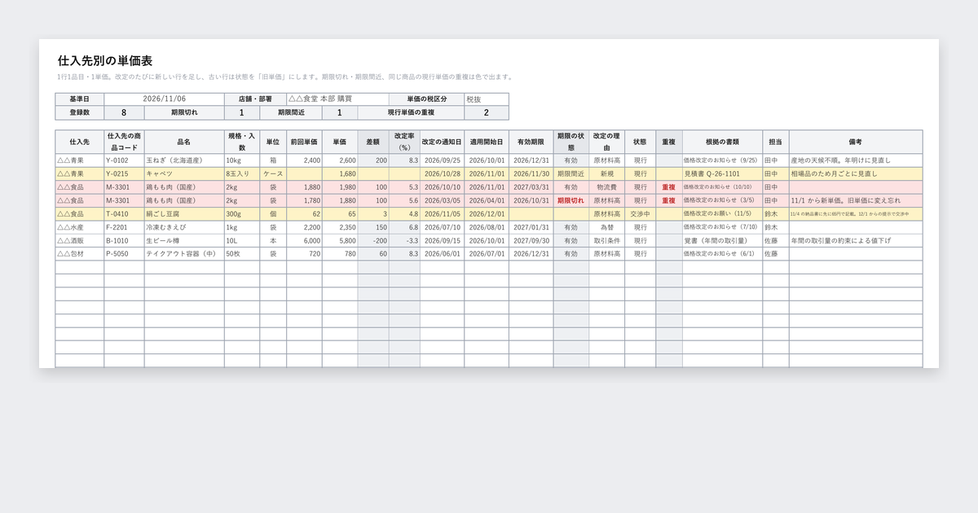Click the -200 price difference cell
978x513 pixels.
[x=372, y=240]
